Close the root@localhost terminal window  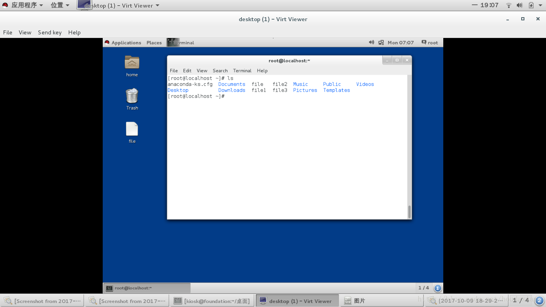[407, 60]
